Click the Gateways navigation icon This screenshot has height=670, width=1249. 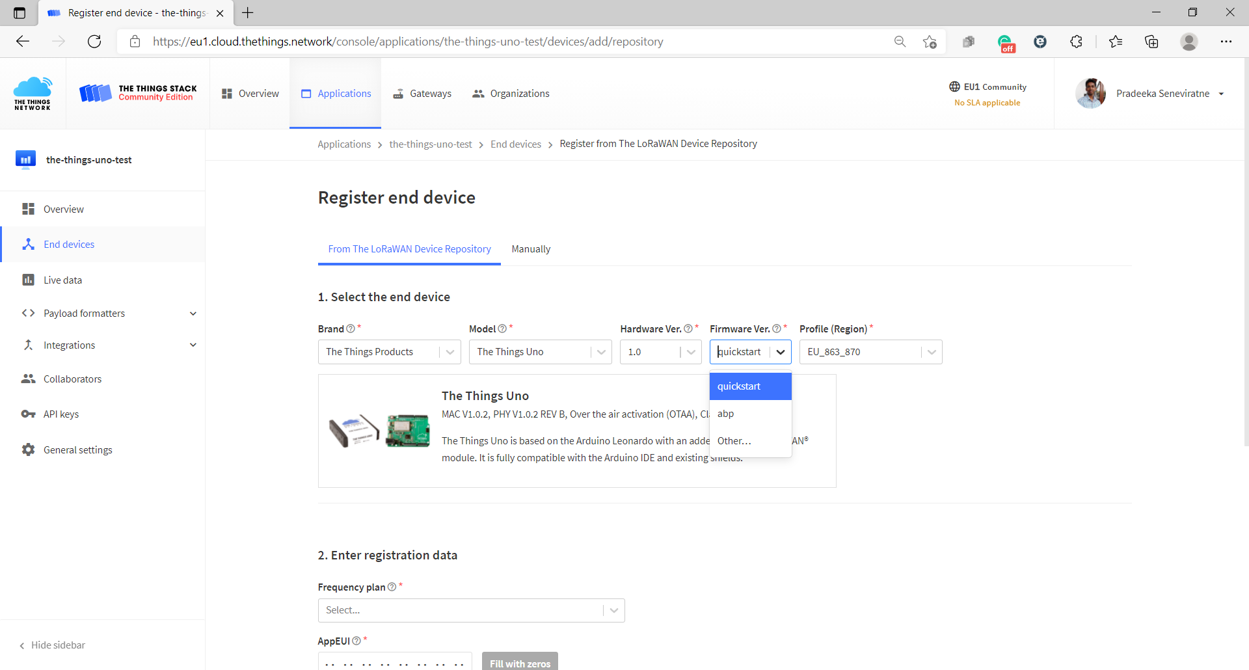tap(397, 93)
